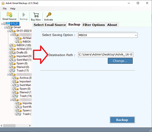The image size is (152, 132).
Task: Click the tree scroll right arrow
Action: coord(30,126)
